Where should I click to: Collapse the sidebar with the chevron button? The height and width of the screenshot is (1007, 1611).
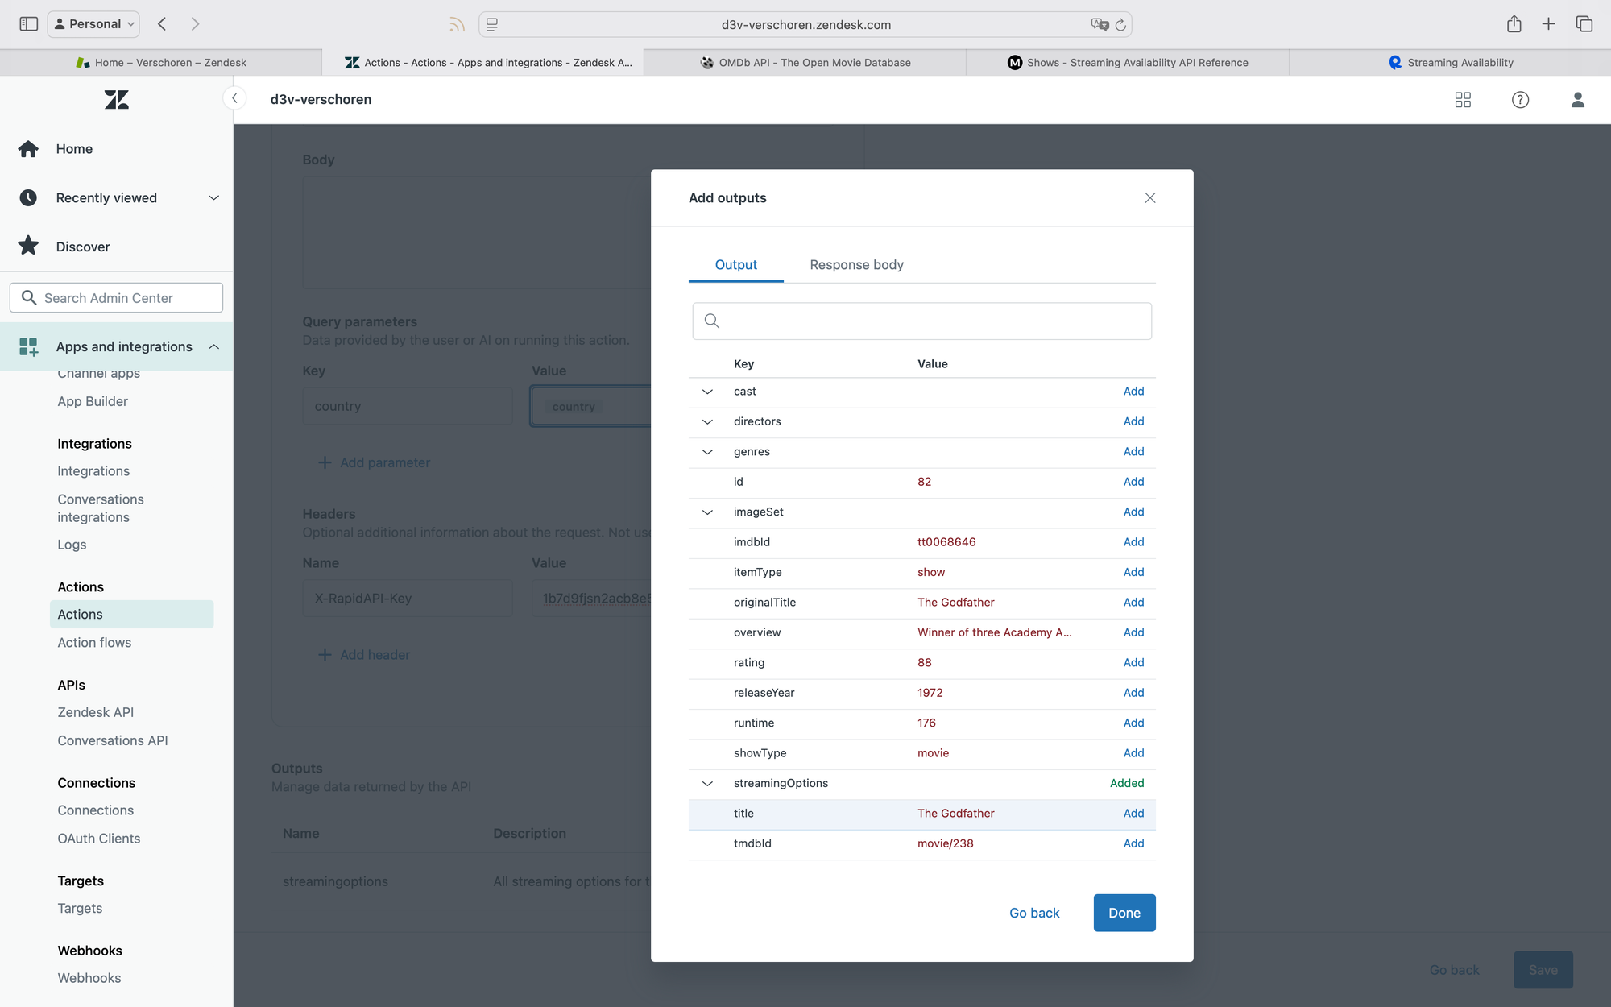234,98
